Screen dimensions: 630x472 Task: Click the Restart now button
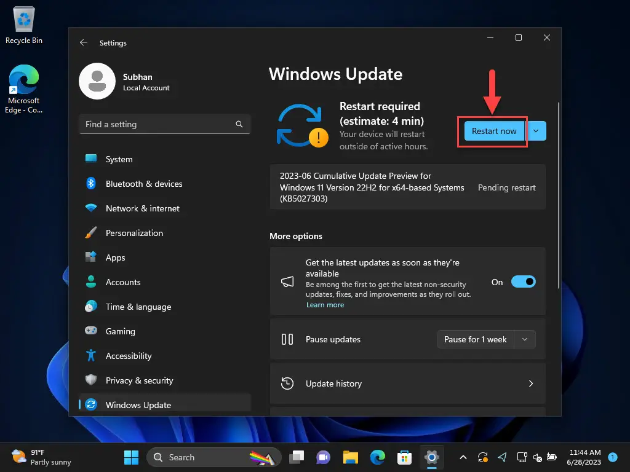click(x=494, y=132)
